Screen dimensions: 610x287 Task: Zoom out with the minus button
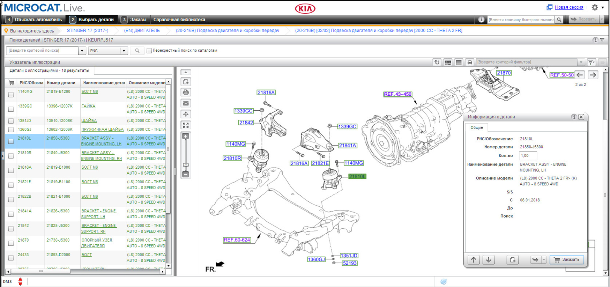point(186,174)
